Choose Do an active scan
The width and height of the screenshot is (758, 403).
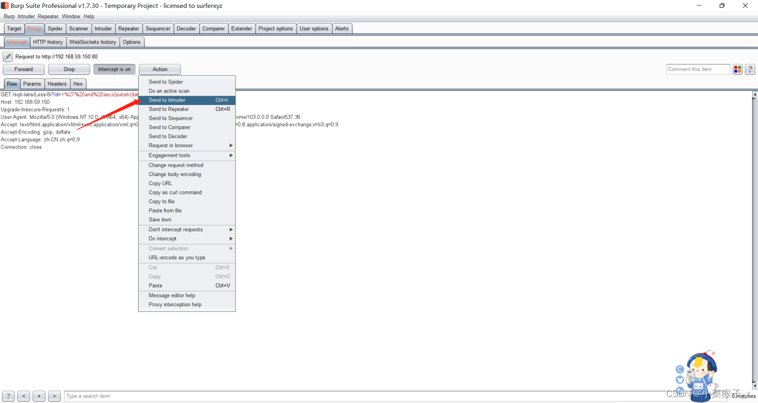point(187,91)
